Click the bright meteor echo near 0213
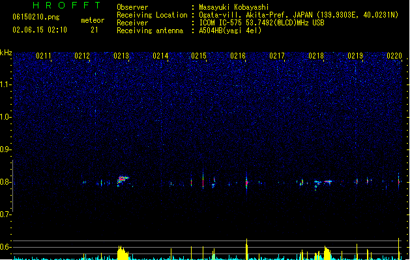Image resolution: width=410 pixels, height=260 pixels. [123, 180]
